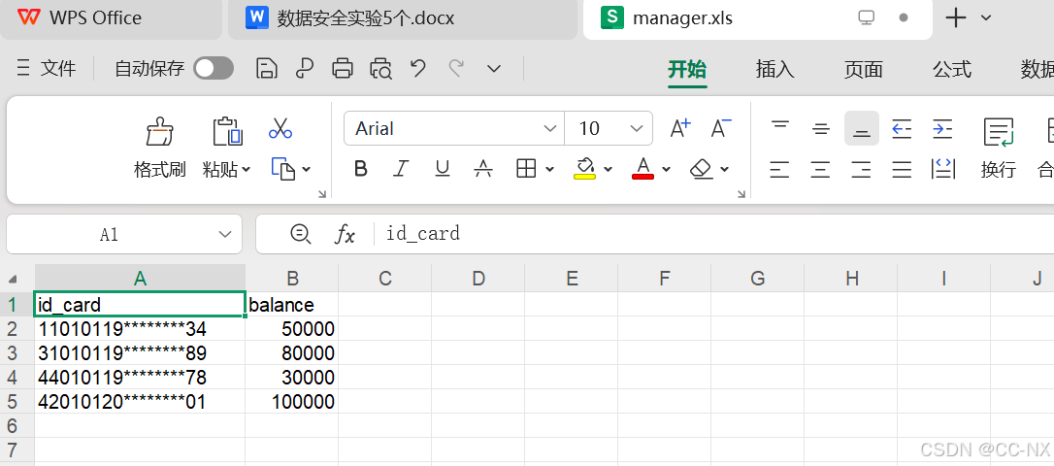Open the 文件 menu
Viewport: 1054px width, 466px height.
pyautogui.click(x=47, y=69)
